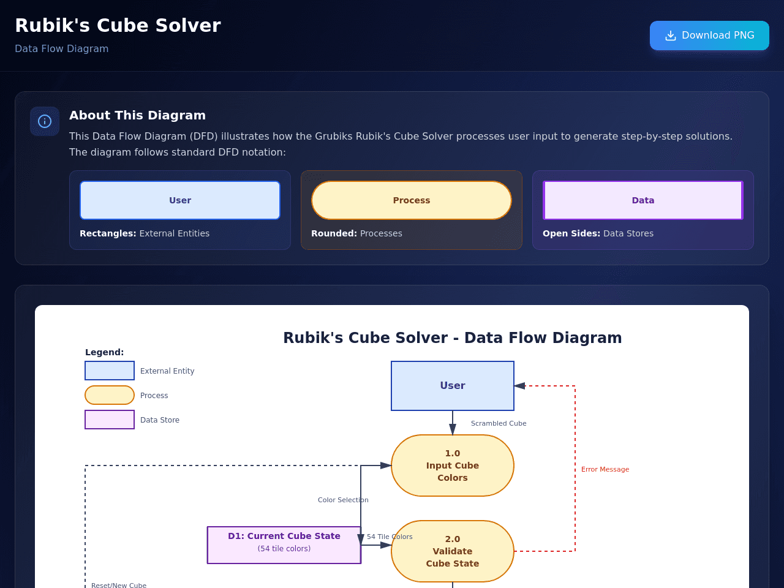Click the "Open Sides: Data Stores" caption
The width and height of the screenshot is (784, 588).
(x=598, y=233)
